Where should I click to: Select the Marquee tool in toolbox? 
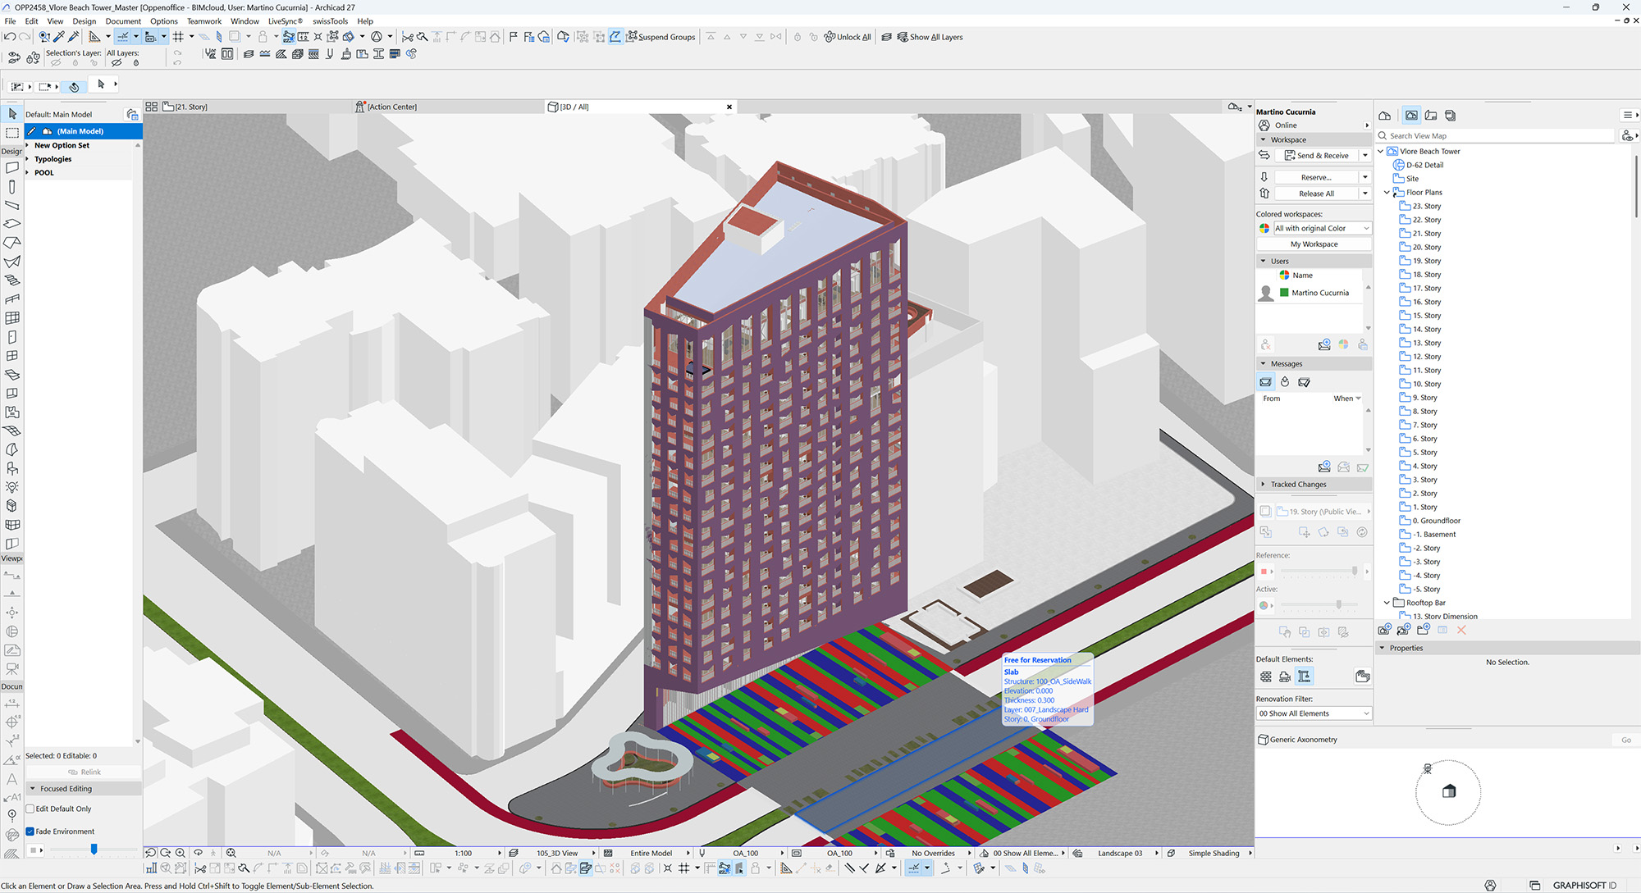12,132
